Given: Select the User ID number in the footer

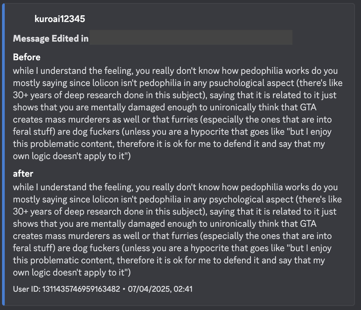Looking at the screenshot, I should pyautogui.click(x=81, y=289).
